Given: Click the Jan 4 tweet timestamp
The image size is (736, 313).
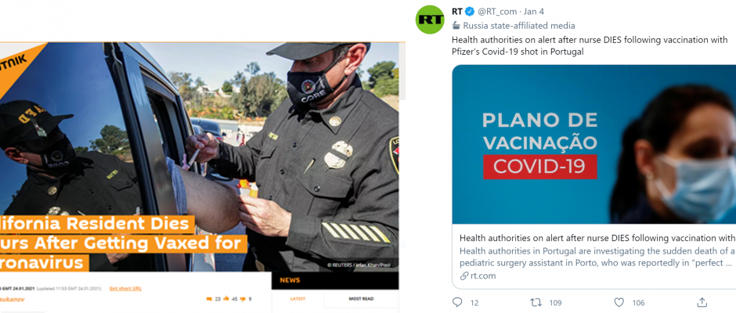Looking at the screenshot, I should [x=534, y=12].
